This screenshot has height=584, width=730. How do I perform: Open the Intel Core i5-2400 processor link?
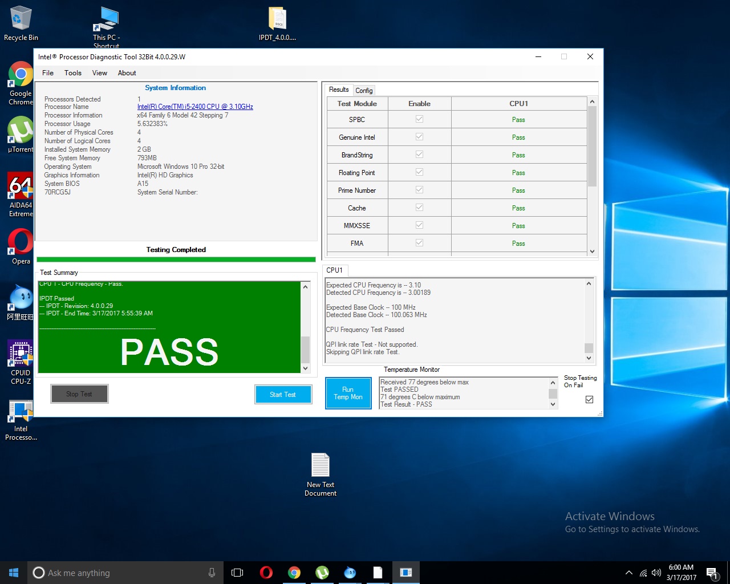[x=195, y=107]
